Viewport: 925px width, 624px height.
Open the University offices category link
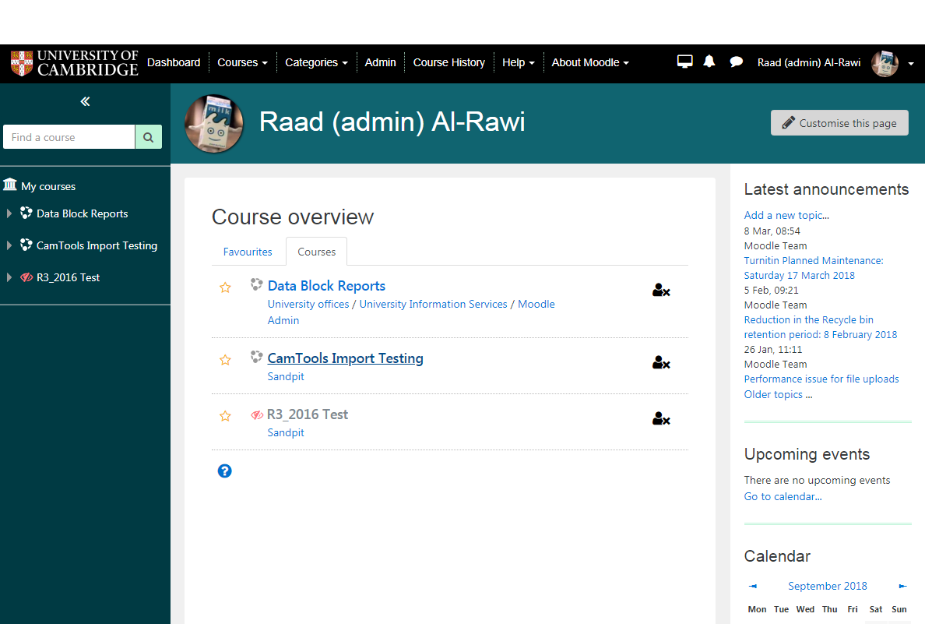[308, 304]
